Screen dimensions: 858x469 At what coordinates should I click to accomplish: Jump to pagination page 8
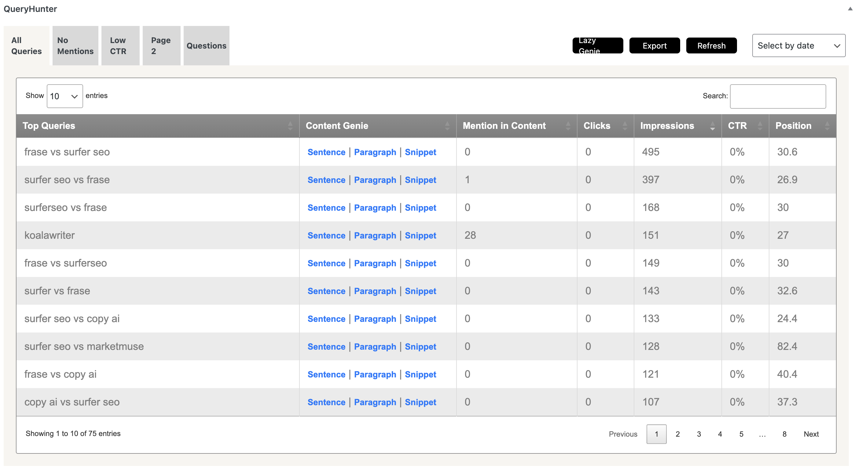pos(784,434)
